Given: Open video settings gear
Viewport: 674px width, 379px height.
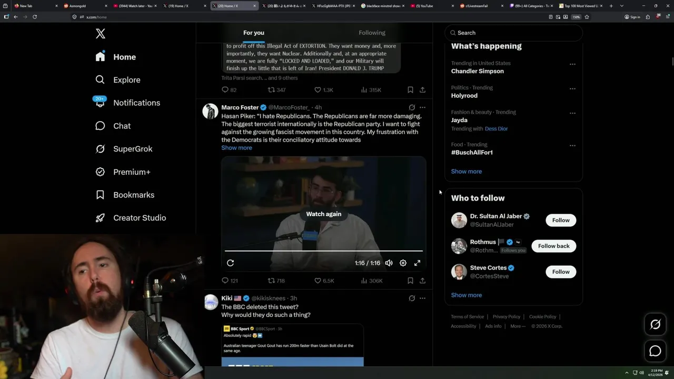Looking at the screenshot, I should click(403, 263).
